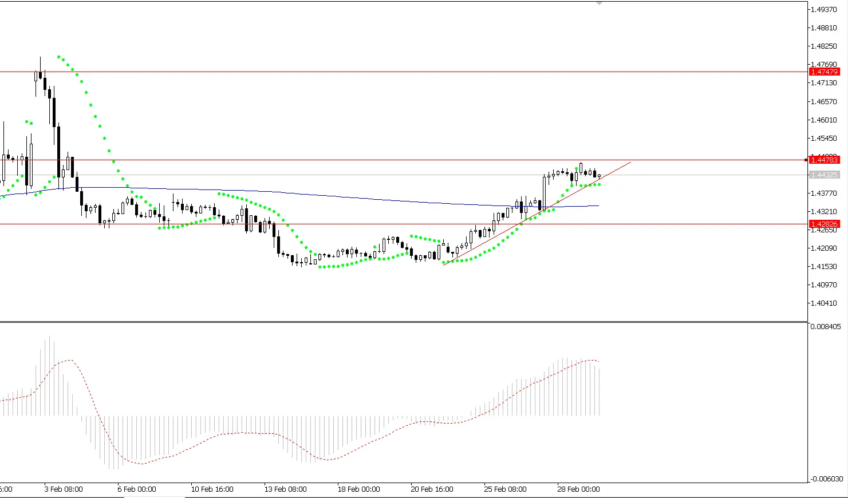The image size is (848, 498).
Task: Click the white segment of the bottom taskbar
Action: click(401, 497)
